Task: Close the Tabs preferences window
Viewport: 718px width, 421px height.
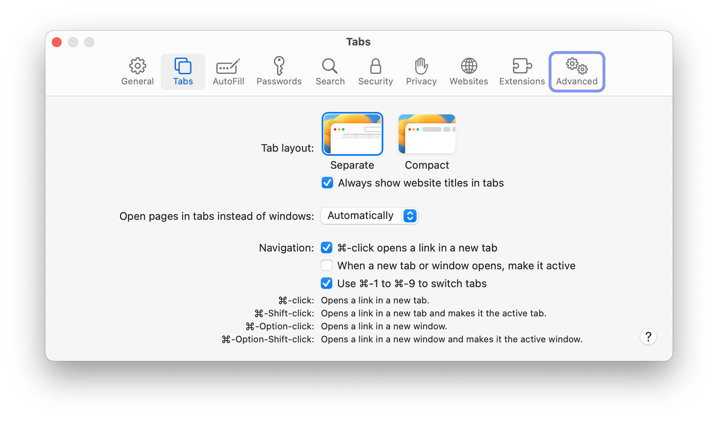Action: click(57, 42)
